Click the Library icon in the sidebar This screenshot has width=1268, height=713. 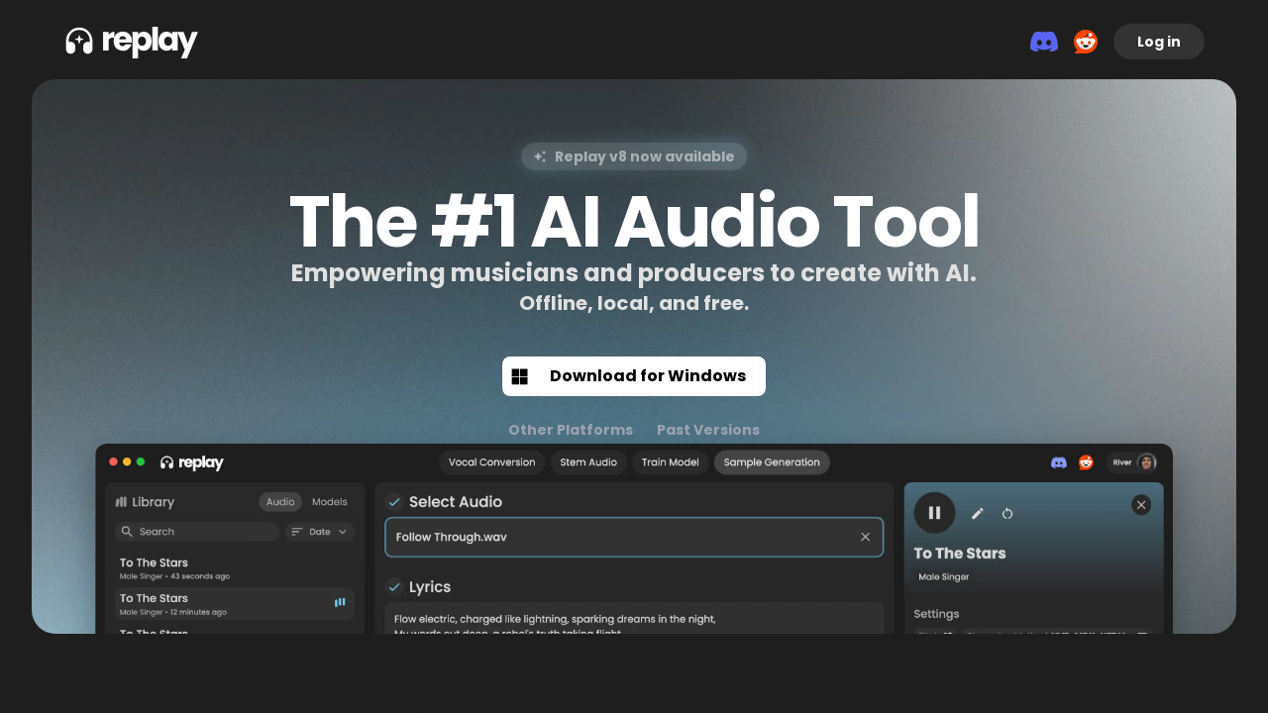tap(122, 502)
